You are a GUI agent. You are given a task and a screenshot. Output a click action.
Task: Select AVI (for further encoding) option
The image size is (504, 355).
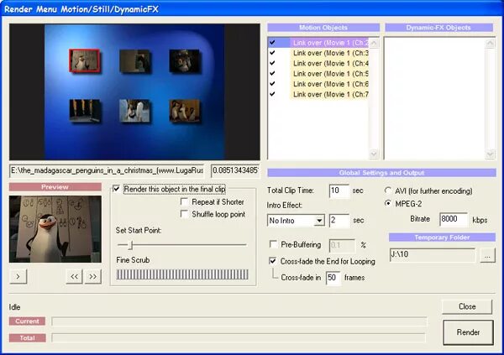[388, 191]
